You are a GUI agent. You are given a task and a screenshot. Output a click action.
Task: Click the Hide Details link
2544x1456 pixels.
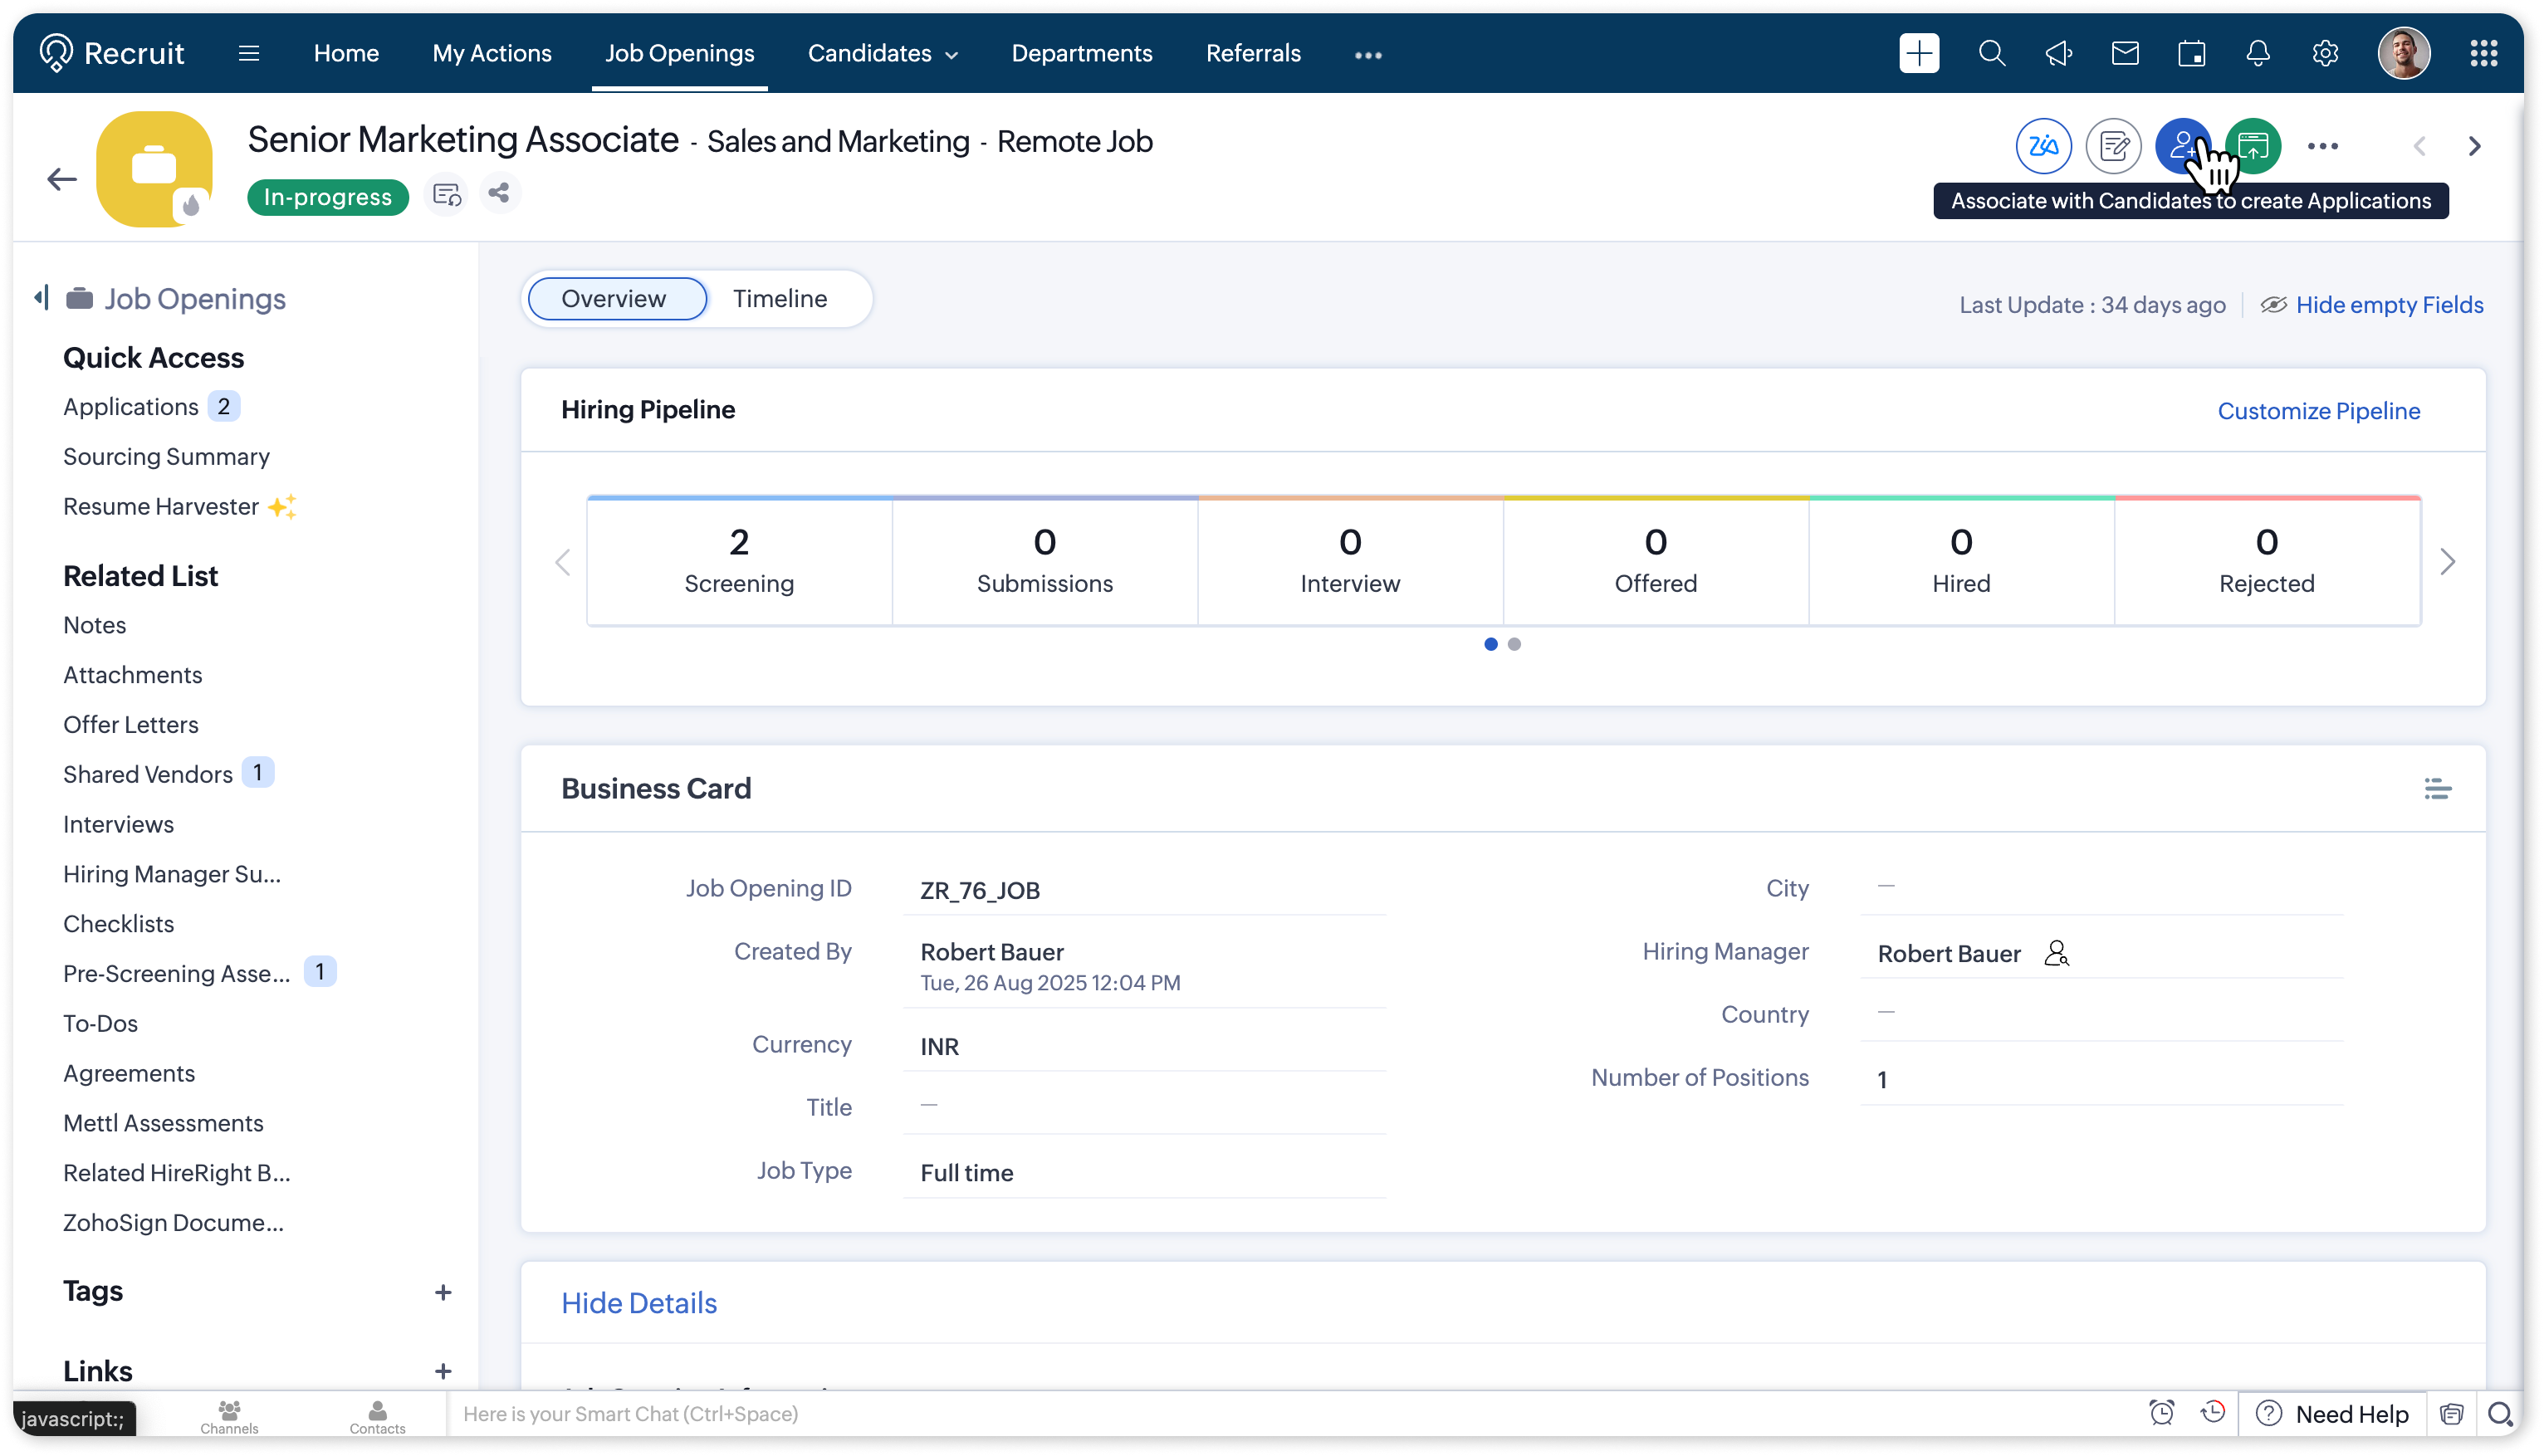(x=638, y=1303)
